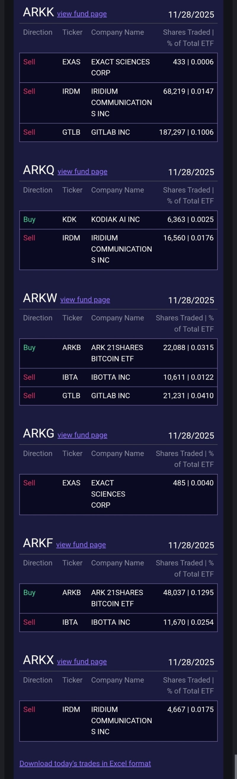
Task: Open the ARKQ fund page link
Action: [82, 171]
